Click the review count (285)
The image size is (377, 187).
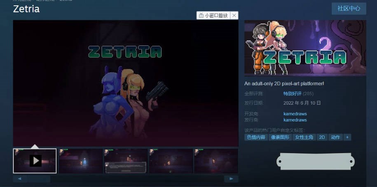click(308, 93)
